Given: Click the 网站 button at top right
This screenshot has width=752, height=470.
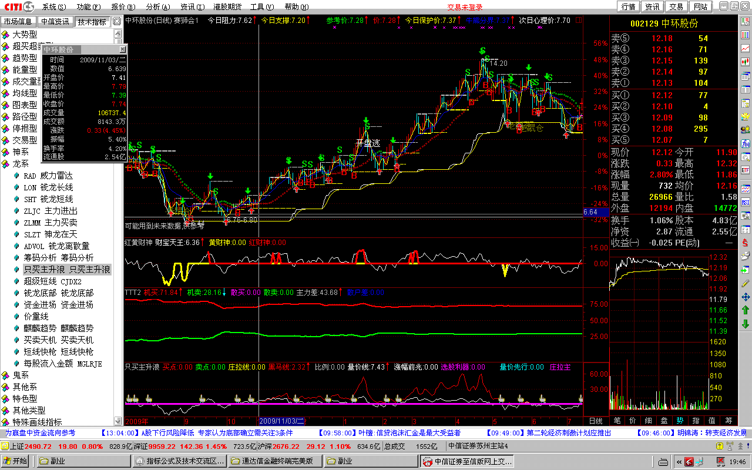Looking at the screenshot, I should tap(700, 7).
